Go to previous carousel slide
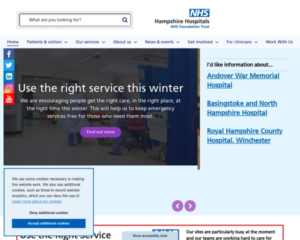This screenshot has height=240, width=300. [x=177, y=206]
